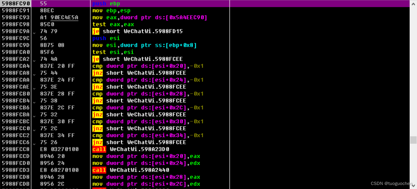
Task: Select hex bytes 'A1 90EC4E5A'
Action: (x=59, y=17)
